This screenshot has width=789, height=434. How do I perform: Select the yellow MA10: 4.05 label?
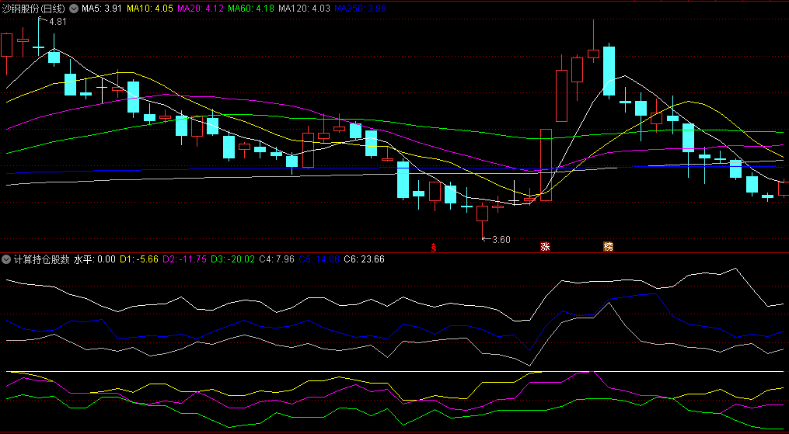pos(151,8)
